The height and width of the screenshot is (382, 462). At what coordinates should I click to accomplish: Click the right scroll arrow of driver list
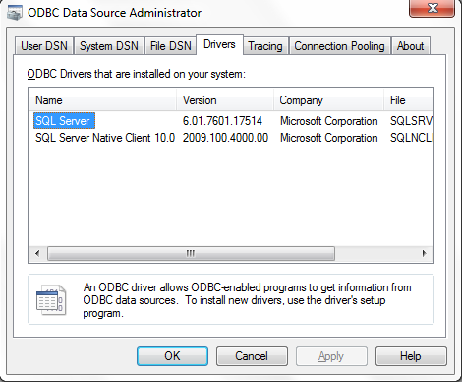coord(425,253)
